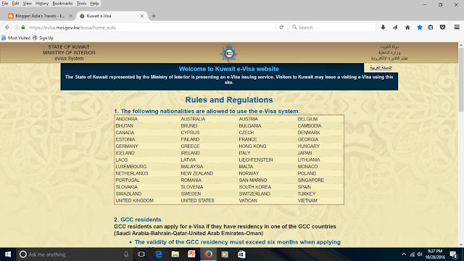This screenshot has height=261, width=464.
Task: Show hidden system tray icons
Action: pyautogui.click(x=404, y=254)
